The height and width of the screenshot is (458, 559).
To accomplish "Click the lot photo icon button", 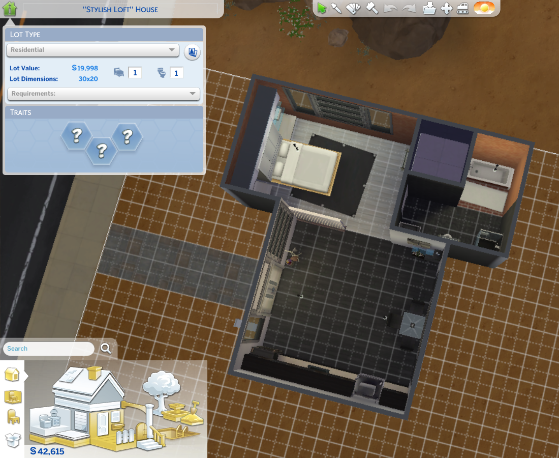I will [192, 52].
